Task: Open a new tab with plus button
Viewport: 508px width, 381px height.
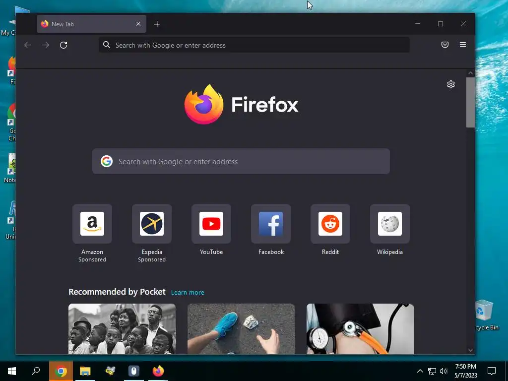Action: (x=157, y=24)
